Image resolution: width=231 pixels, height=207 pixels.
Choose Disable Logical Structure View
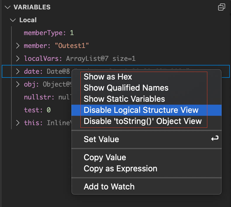[146, 110]
